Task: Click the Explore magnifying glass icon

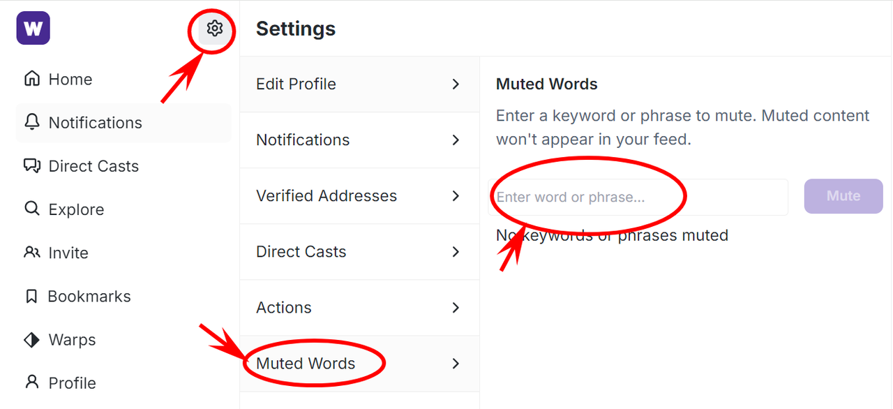Action: (31, 209)
